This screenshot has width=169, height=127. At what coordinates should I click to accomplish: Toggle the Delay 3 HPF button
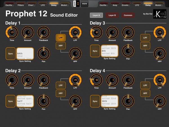[145, 46]
